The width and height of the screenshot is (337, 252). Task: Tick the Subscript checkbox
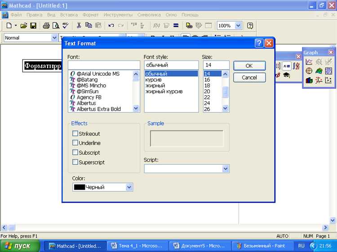75,152
